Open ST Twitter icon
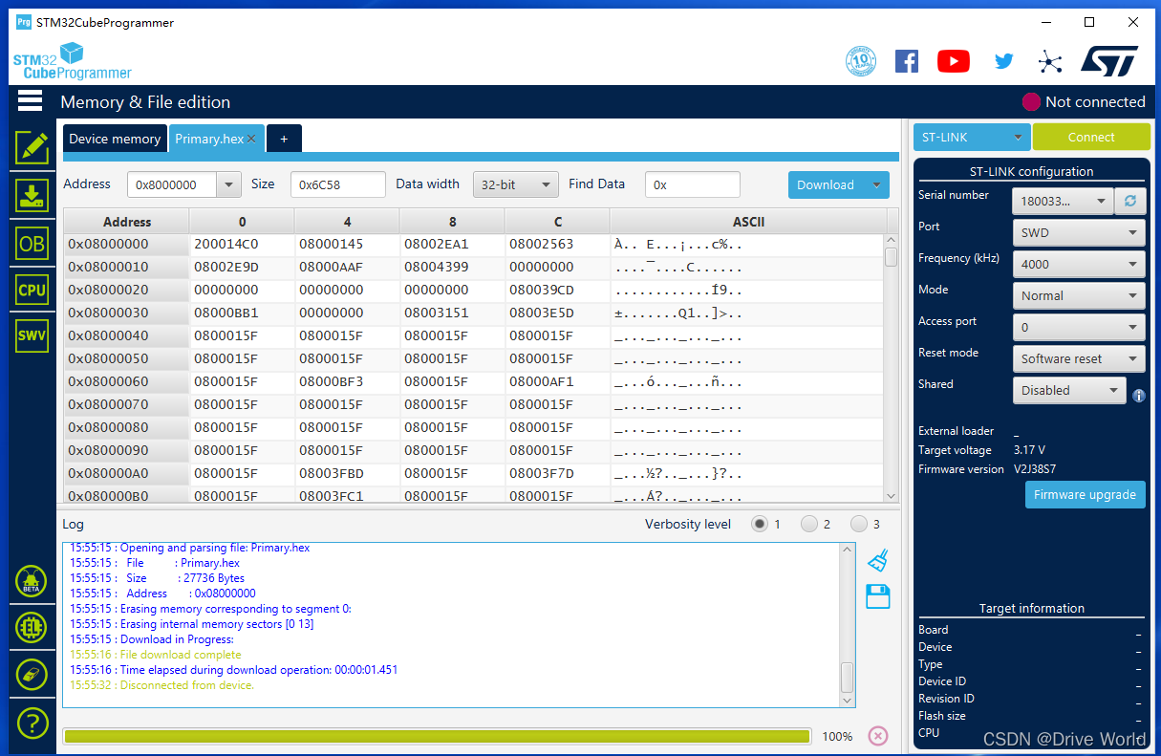The image size is (1161, 756). [1003, 61]
